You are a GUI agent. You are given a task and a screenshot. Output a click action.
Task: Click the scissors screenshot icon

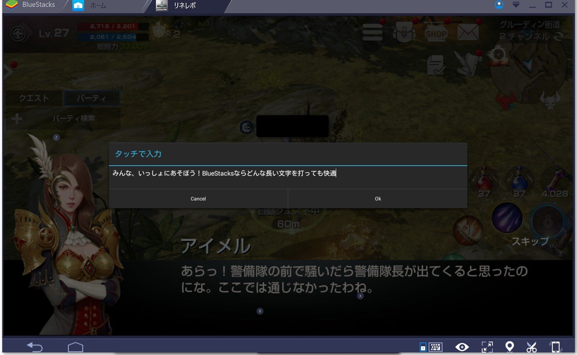coord(531,347)
